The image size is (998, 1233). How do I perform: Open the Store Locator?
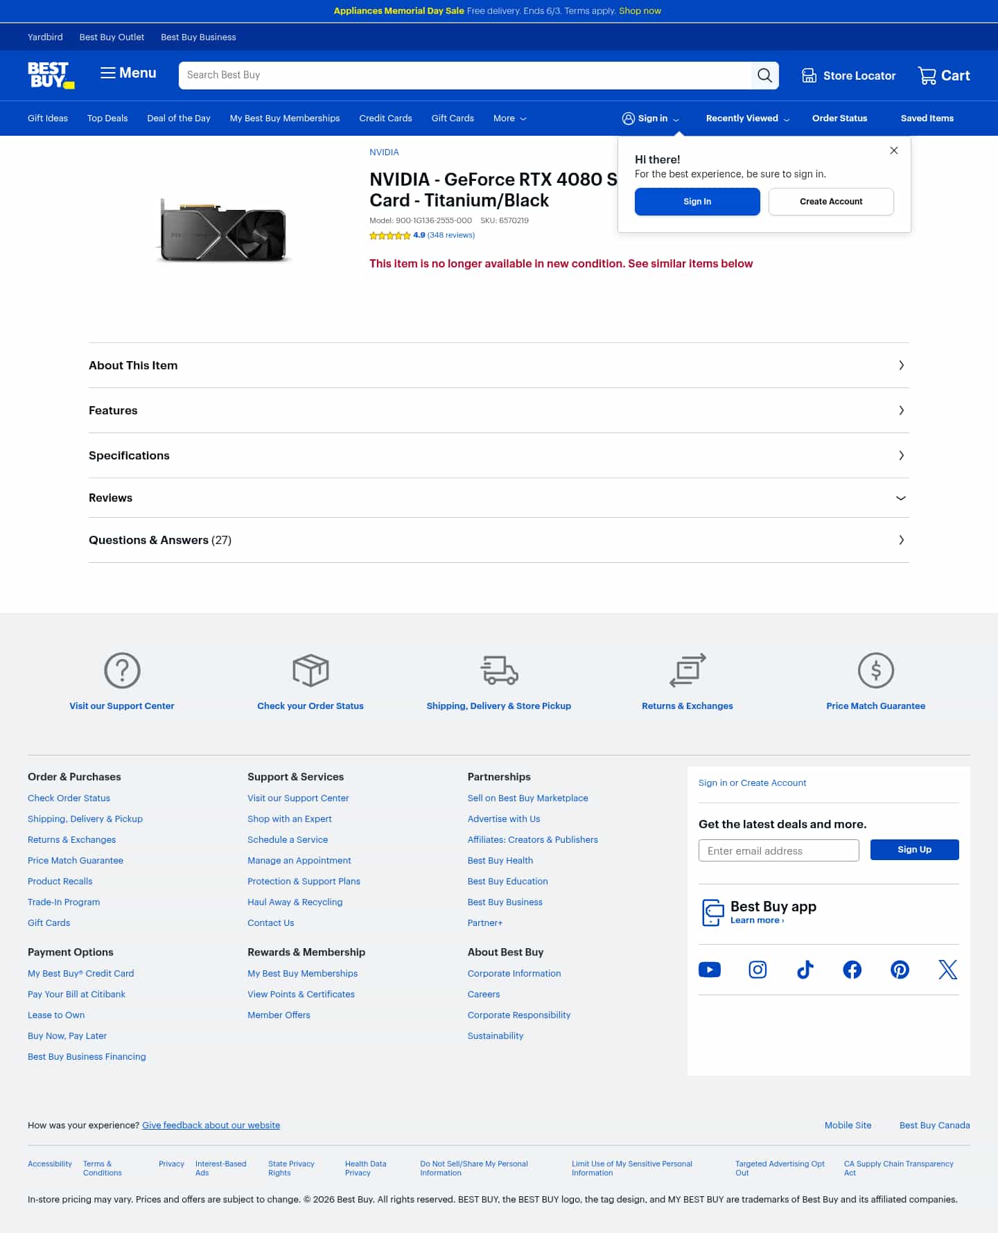coord(849,76)
